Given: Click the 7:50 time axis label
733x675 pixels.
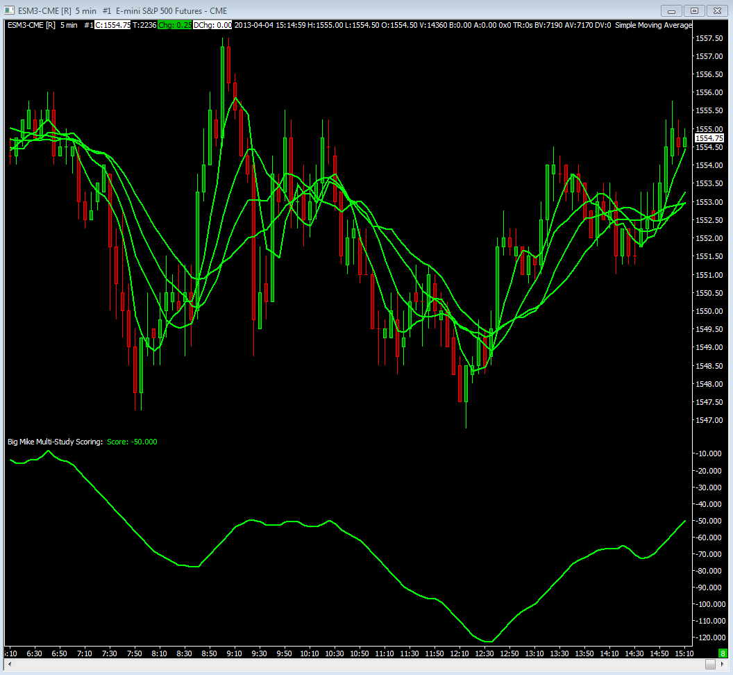Looking at the screenshot, I should click(134, 653).
